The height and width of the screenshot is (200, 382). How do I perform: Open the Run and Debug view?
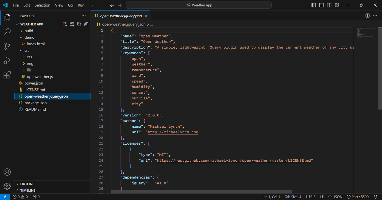point(7,60)
